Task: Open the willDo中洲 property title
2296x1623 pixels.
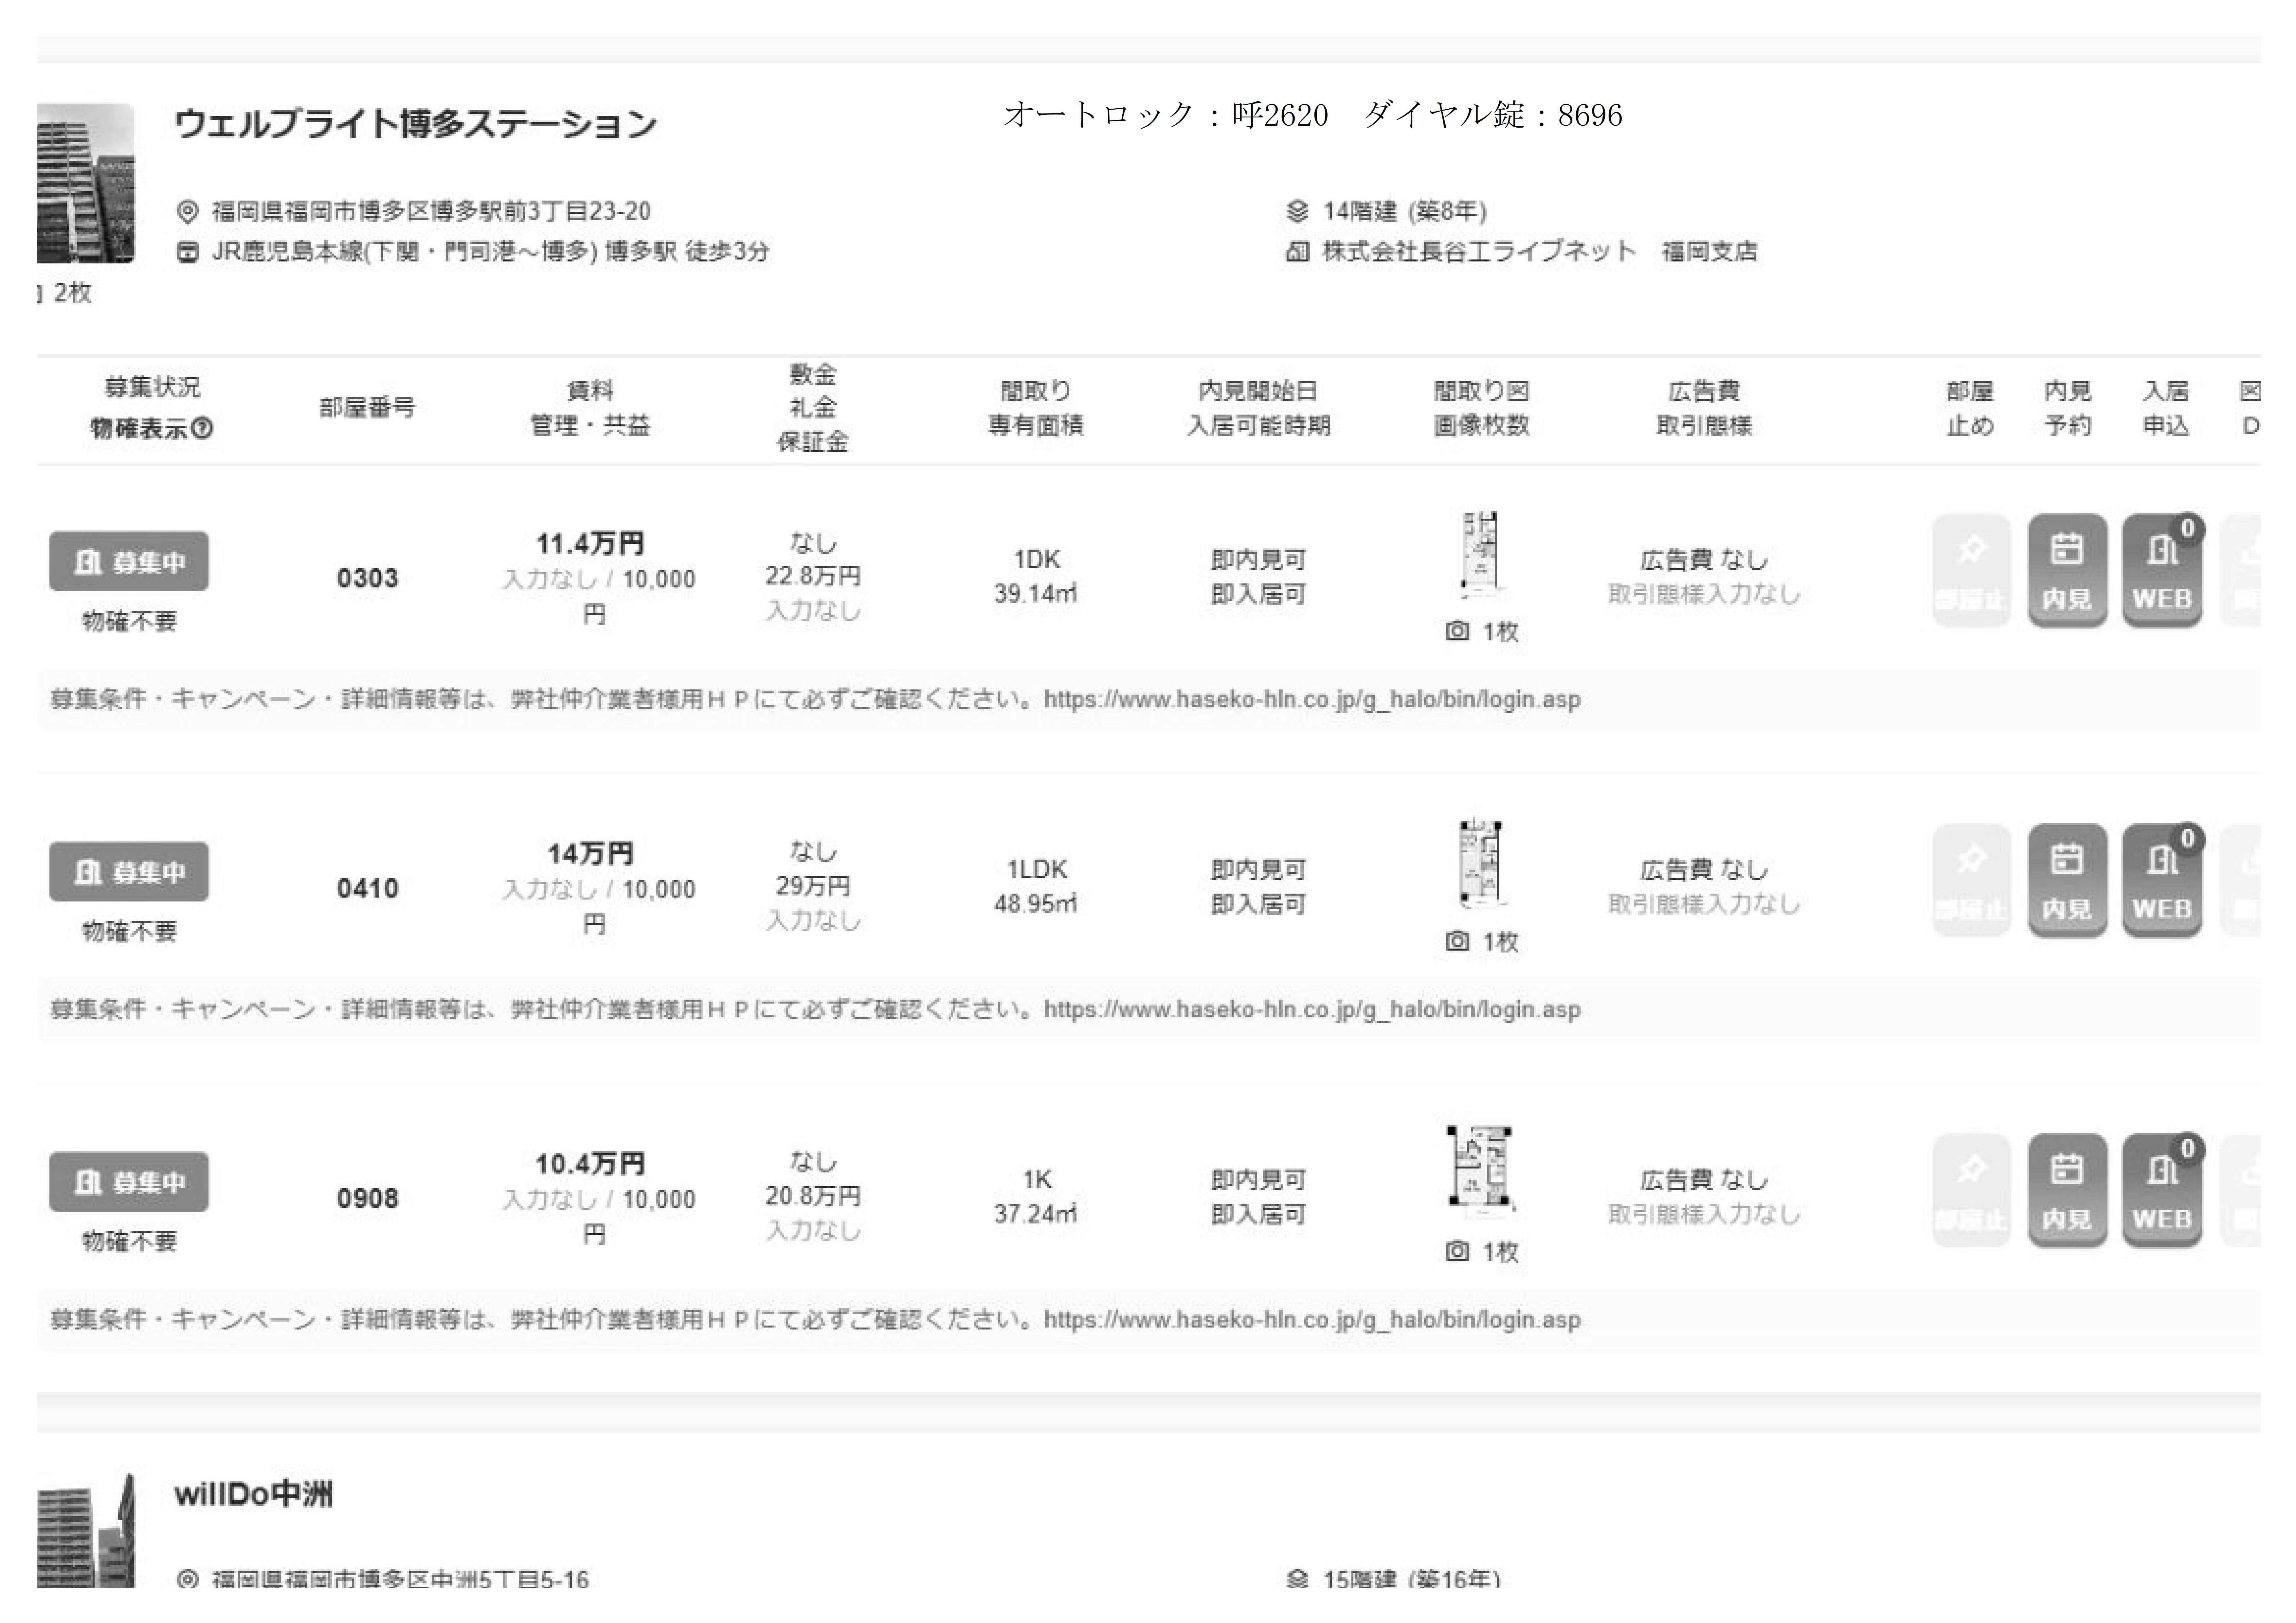Action: click(254, 1494)
